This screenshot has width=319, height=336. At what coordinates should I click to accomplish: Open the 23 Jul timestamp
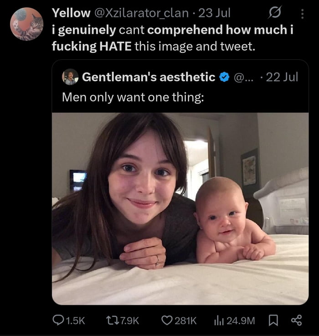(x=215, y=13)
